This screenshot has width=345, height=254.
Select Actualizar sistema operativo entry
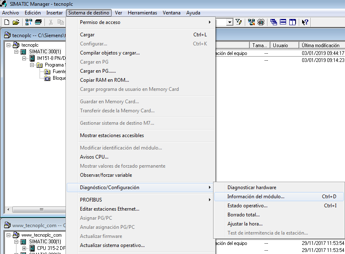[x=141, y=245]
